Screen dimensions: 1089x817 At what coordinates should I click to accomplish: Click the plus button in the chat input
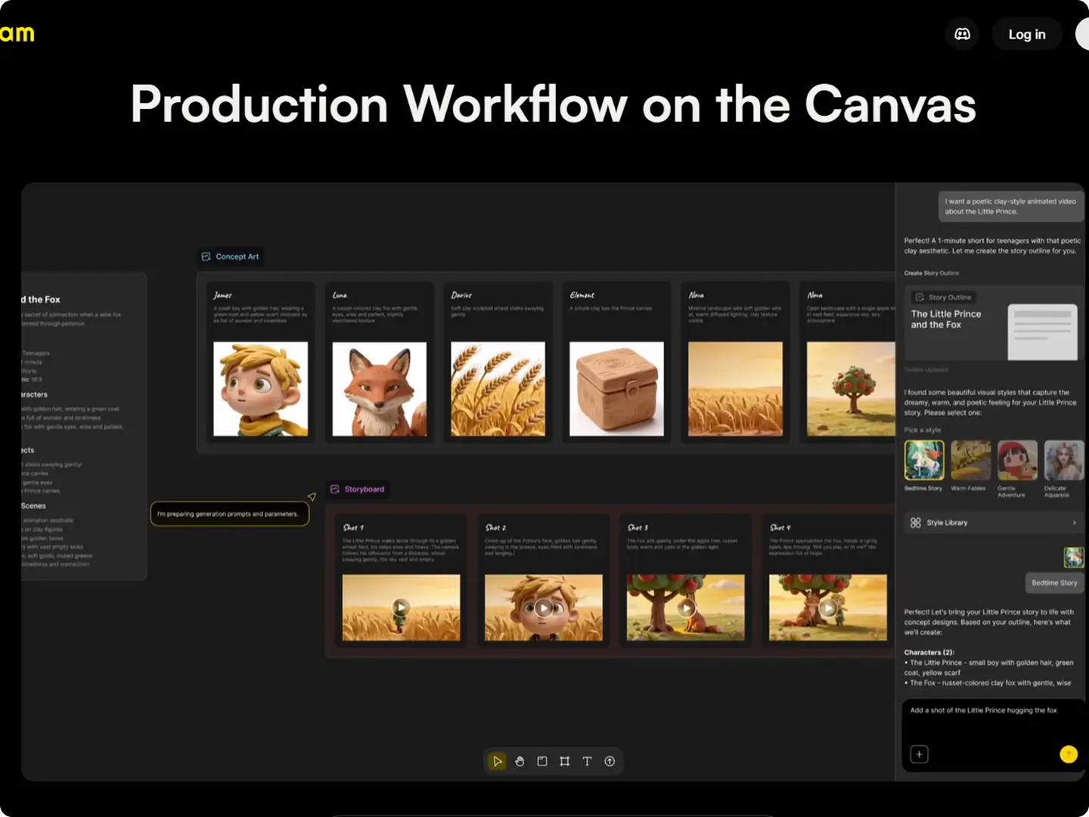click(919, 753)
